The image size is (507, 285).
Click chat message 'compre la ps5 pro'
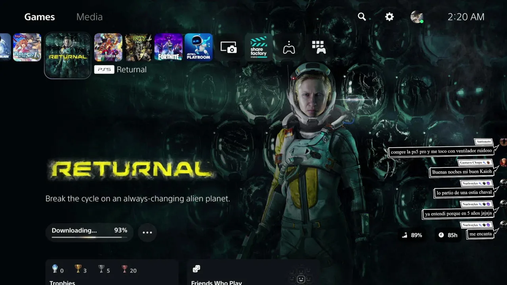coord(441,151)
